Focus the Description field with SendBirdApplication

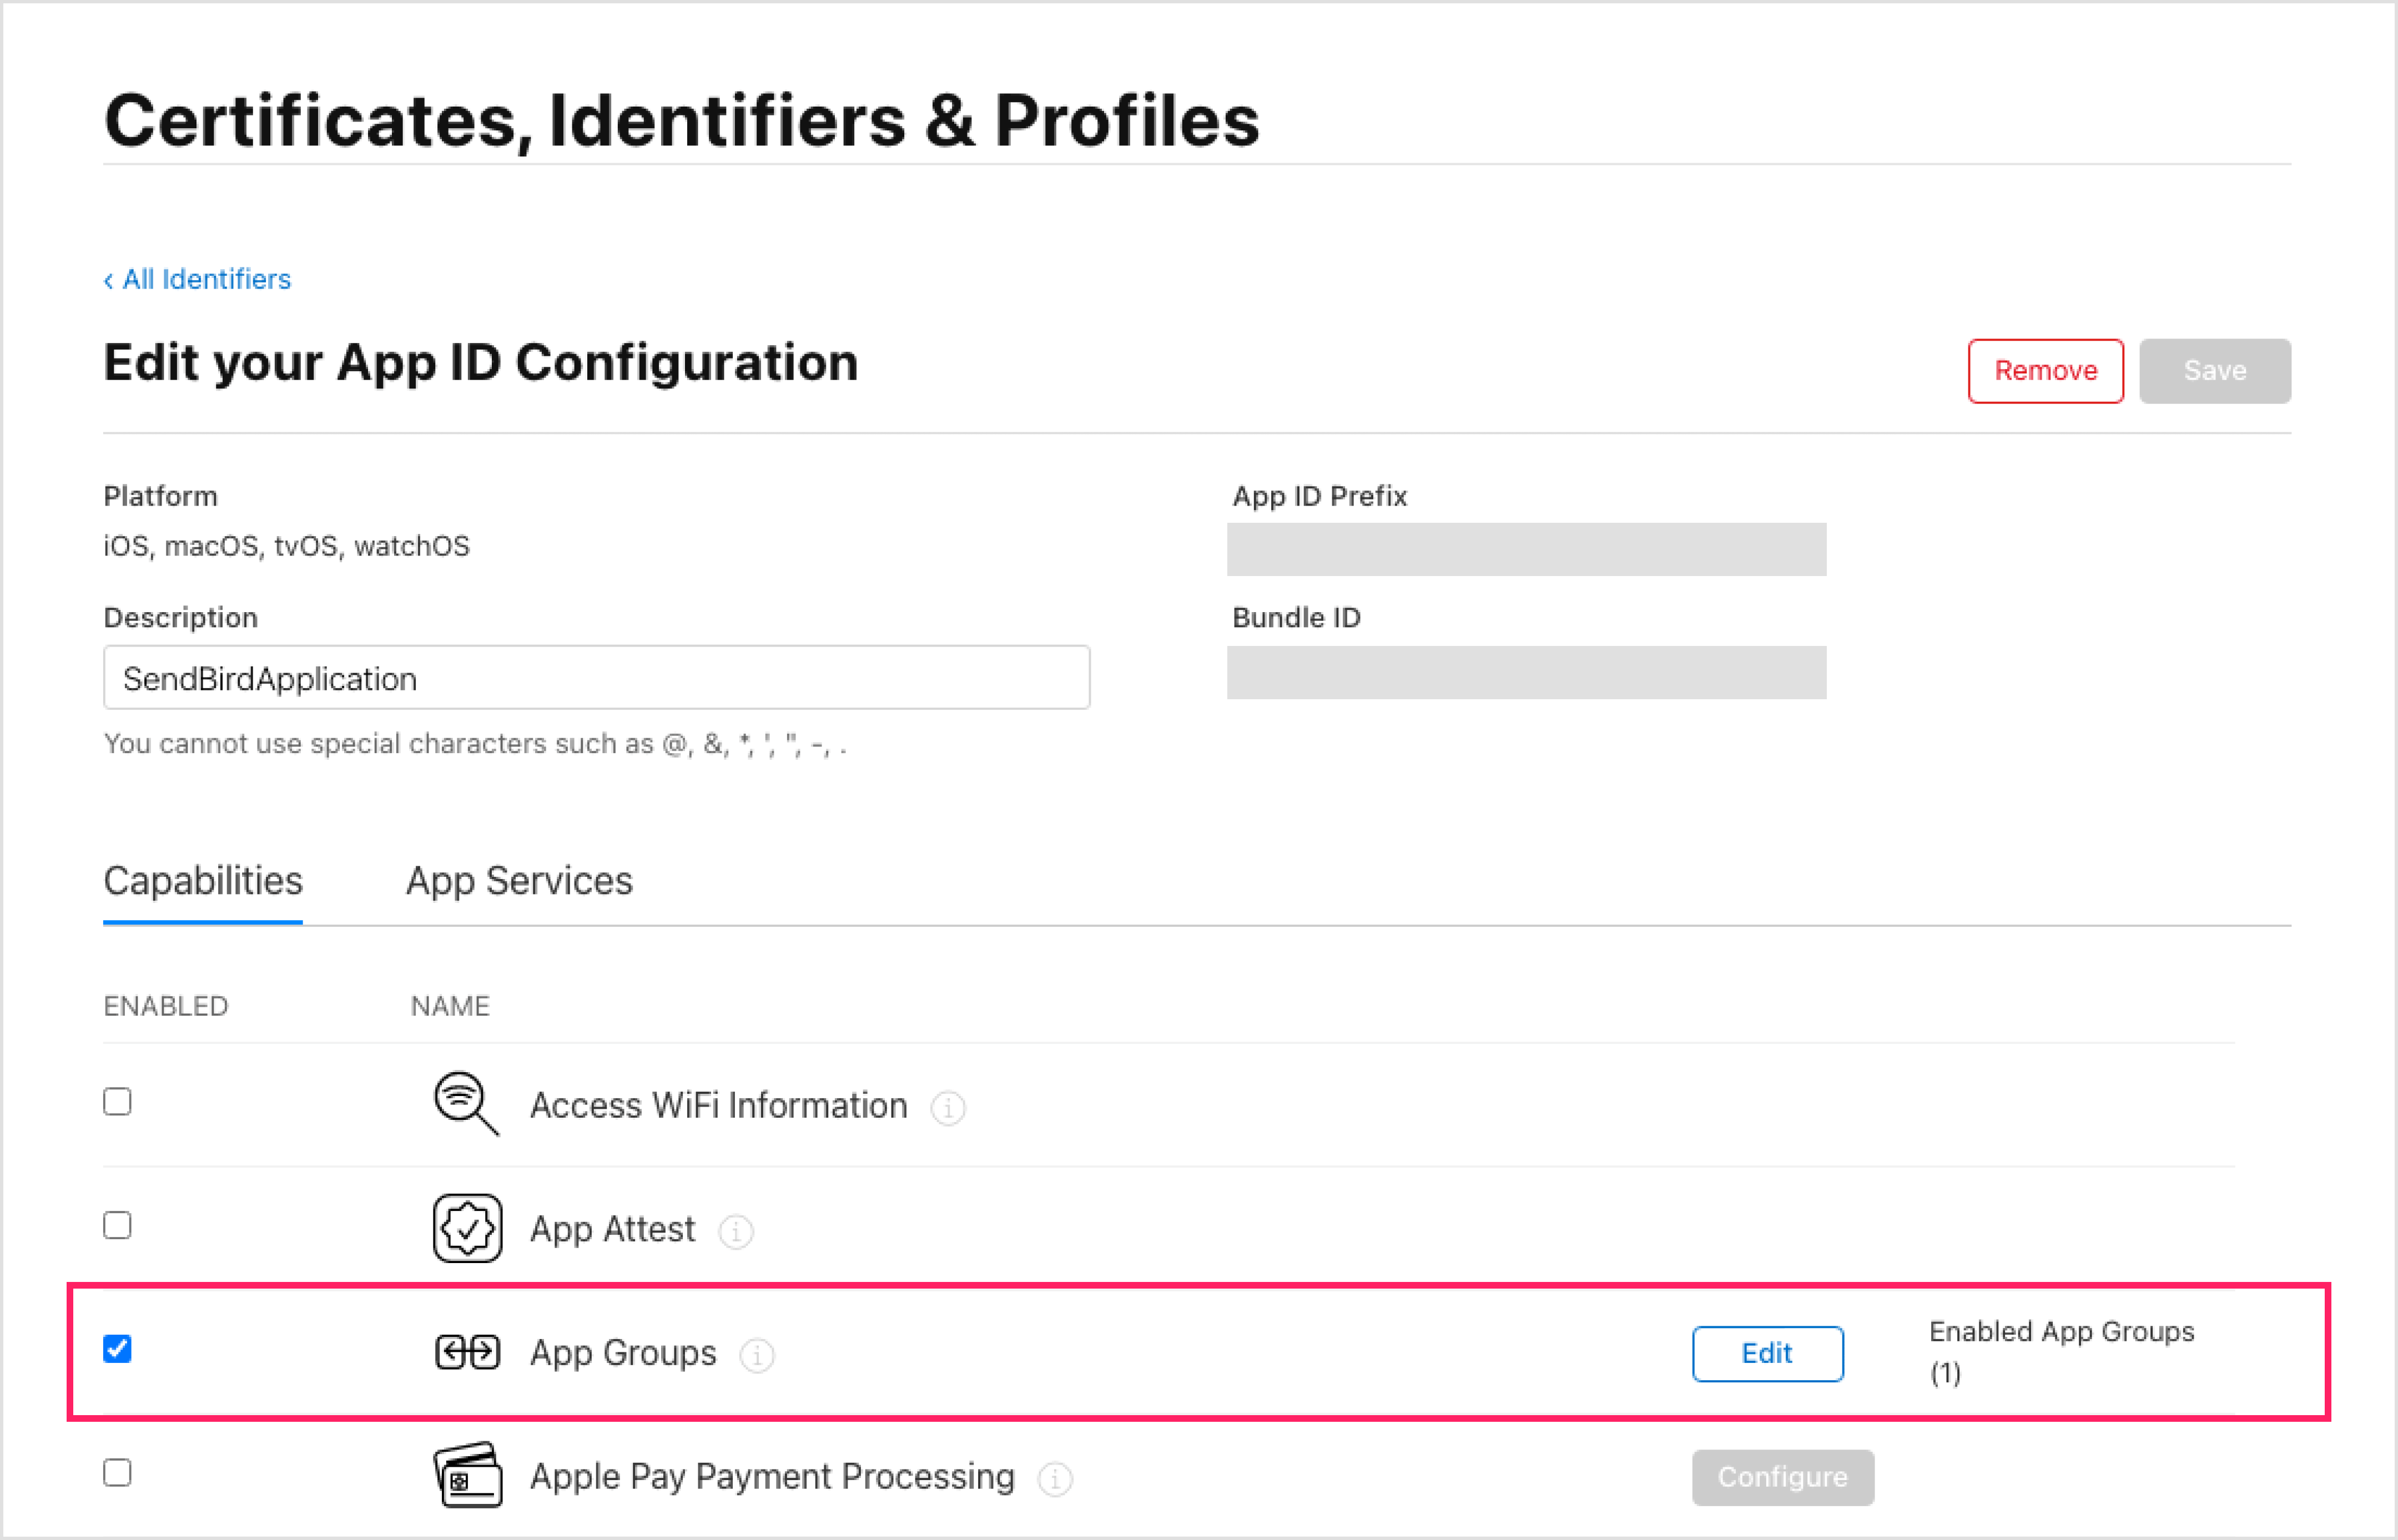tap(597, 678)
